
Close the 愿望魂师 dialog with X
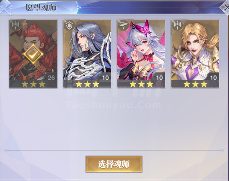coord(225,8)
